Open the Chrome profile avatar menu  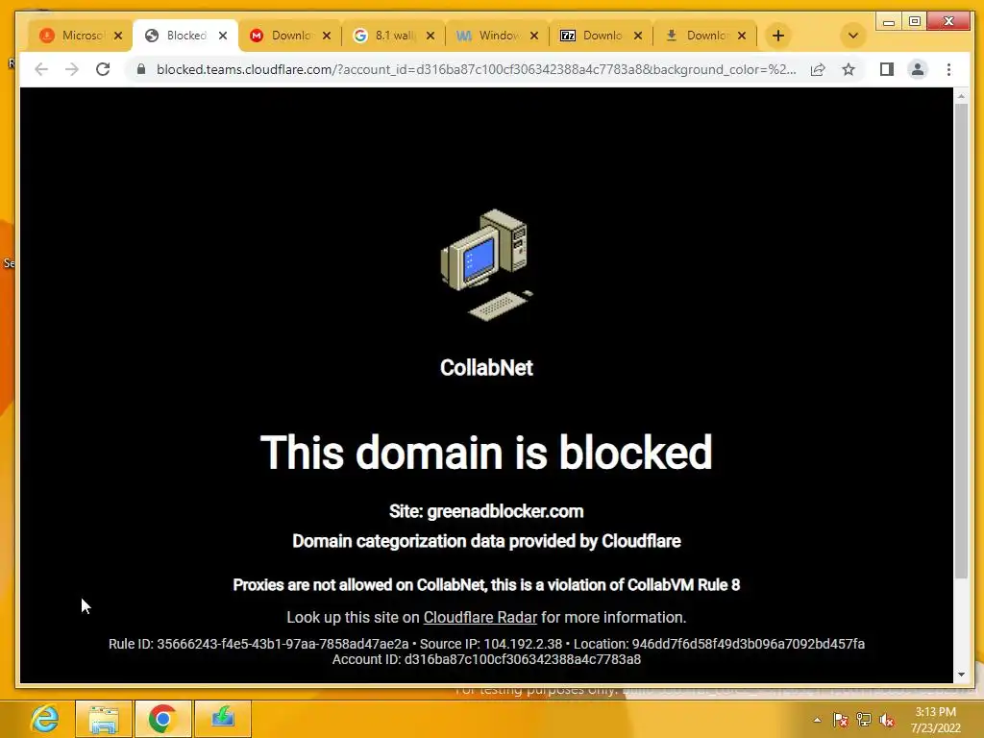918,69
